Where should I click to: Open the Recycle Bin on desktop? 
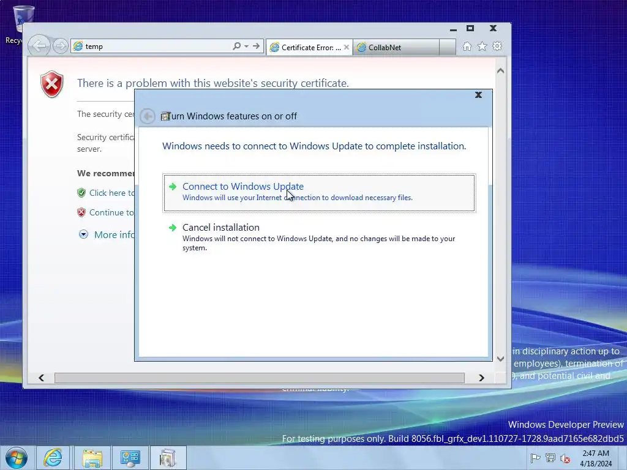[x=23, y=20]
